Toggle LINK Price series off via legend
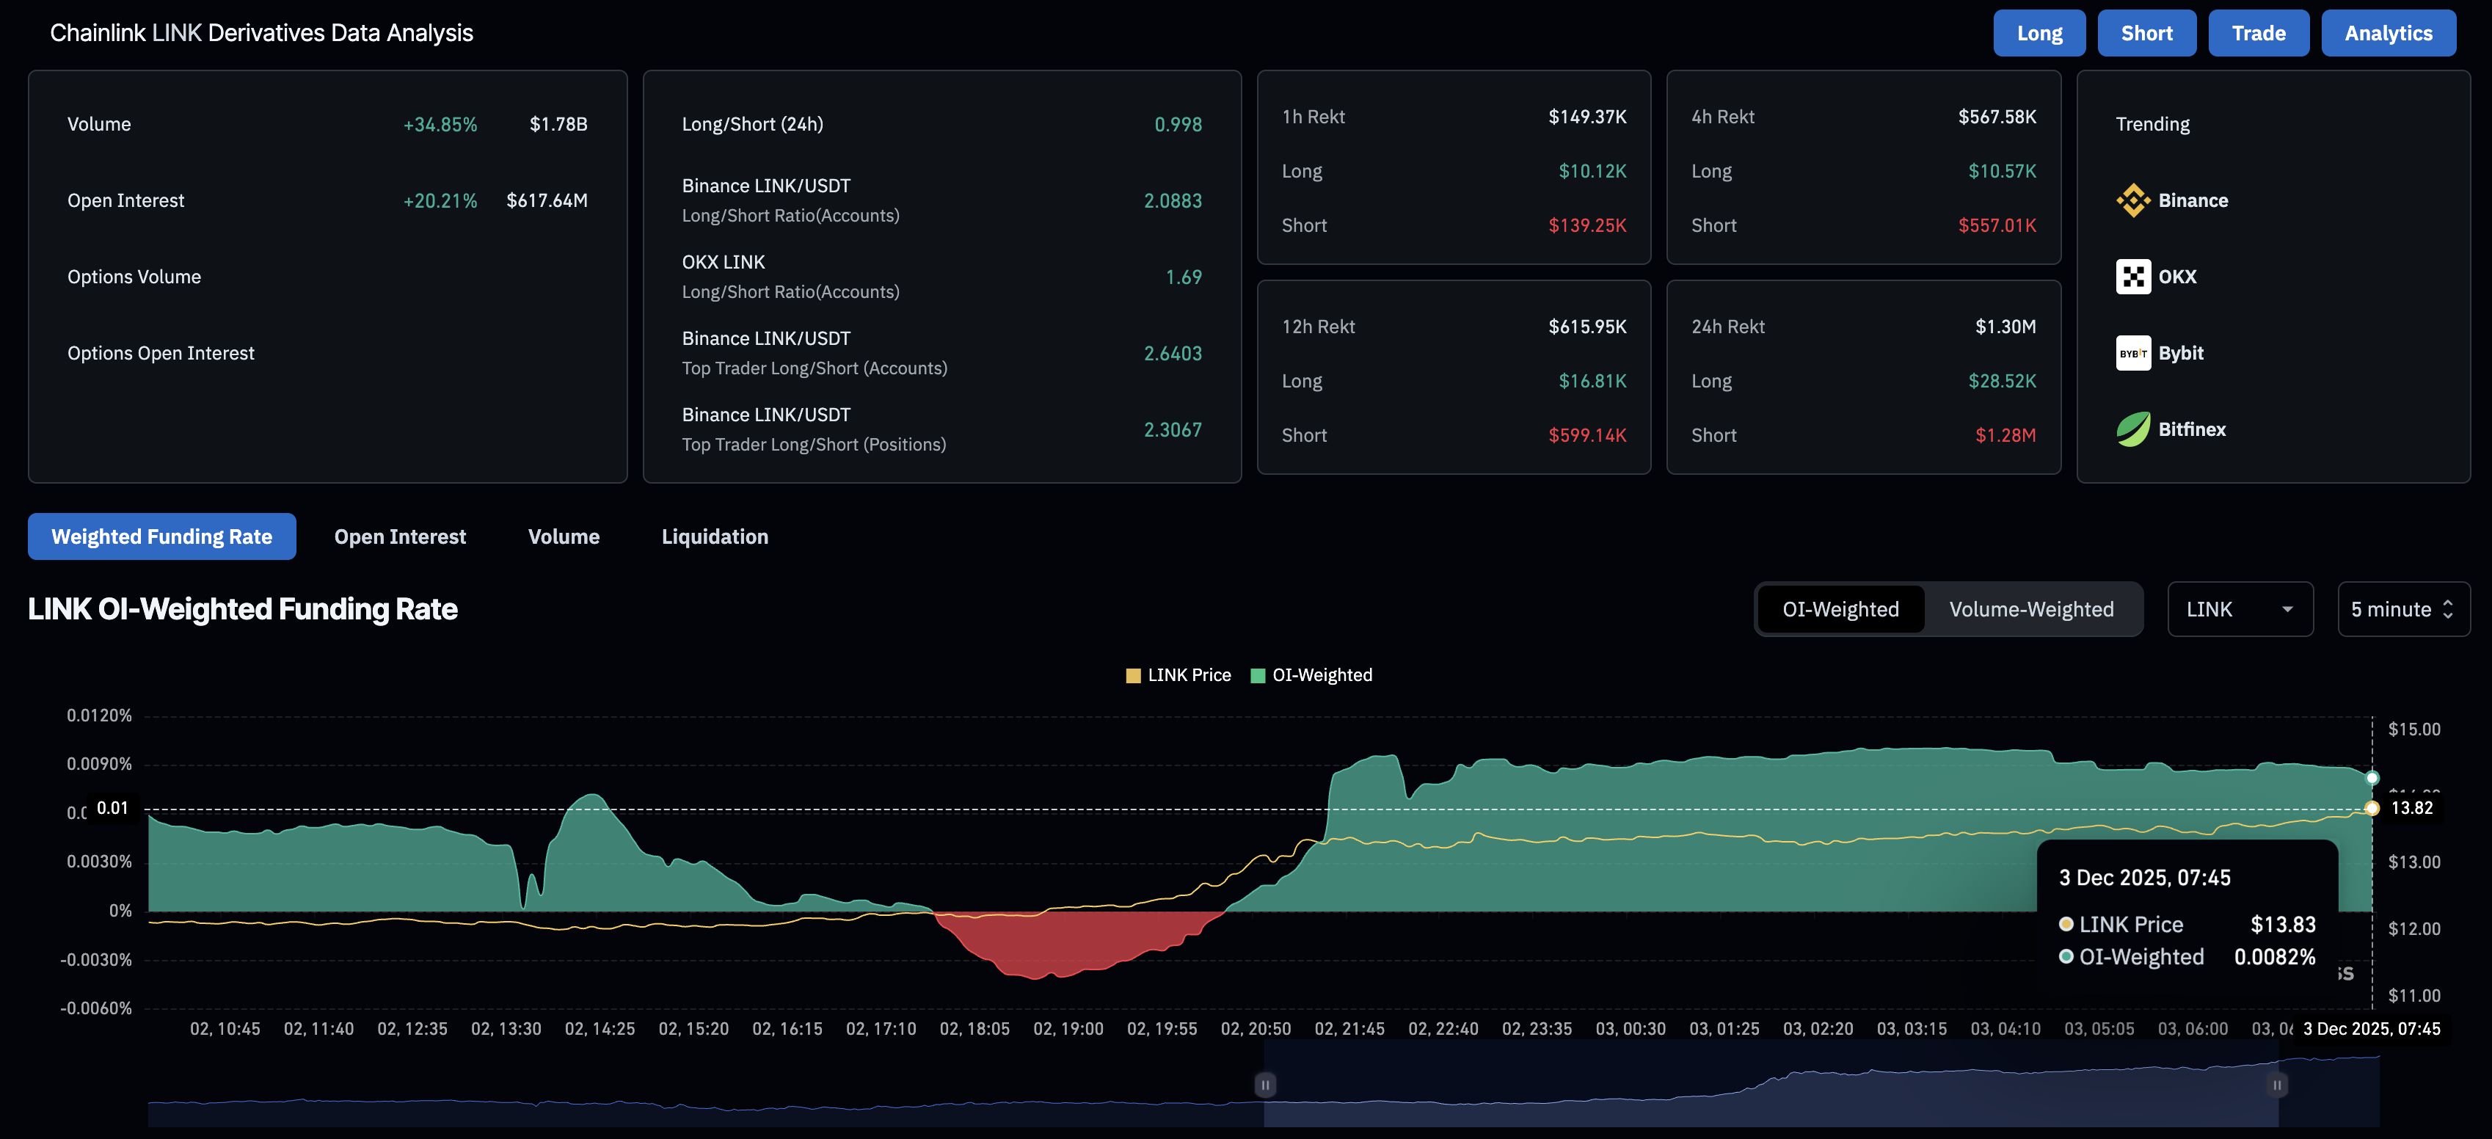The height and width of the screenshot is (1139, 2492). pos(1178,674)
